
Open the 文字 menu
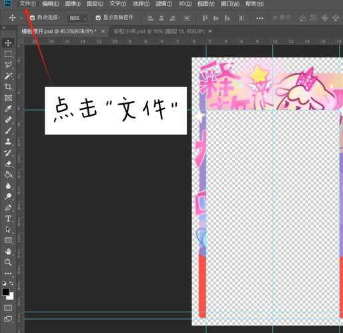pos(118,4)
